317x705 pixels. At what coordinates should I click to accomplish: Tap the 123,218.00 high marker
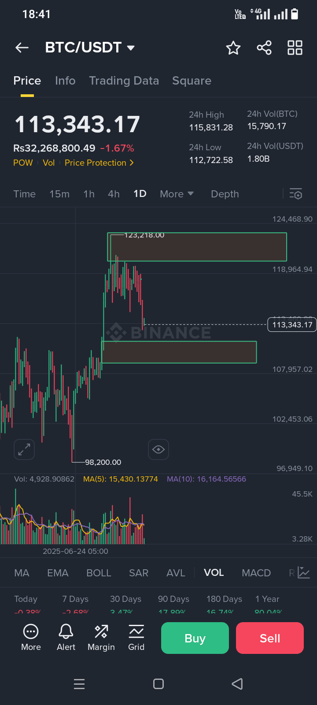click(144, 235)
